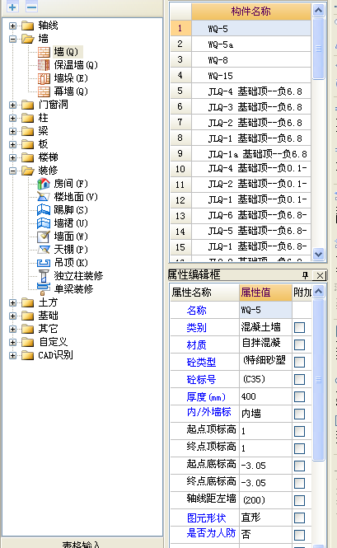Pin the 属性编辑框 panel

(305, 275)
